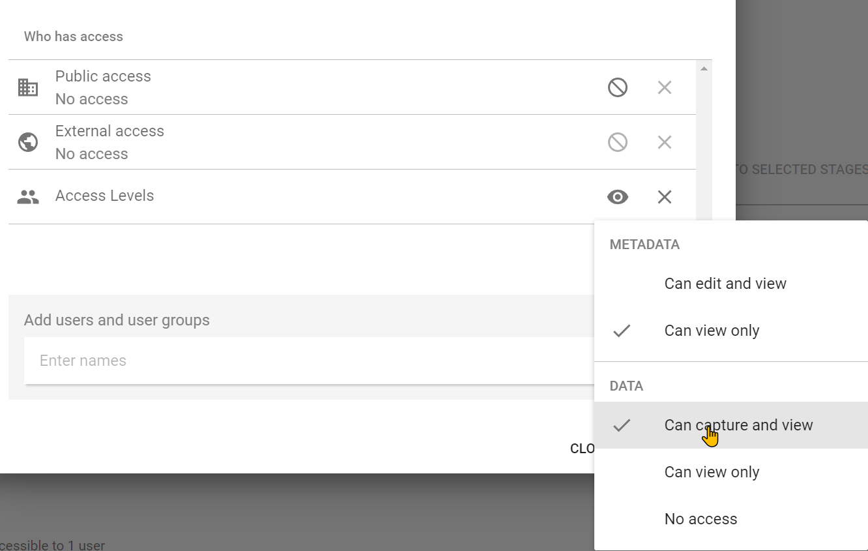Click the scrollbar up arrow in access list
The height and width of the screenshot is (551, 868).
click(704, 68)
